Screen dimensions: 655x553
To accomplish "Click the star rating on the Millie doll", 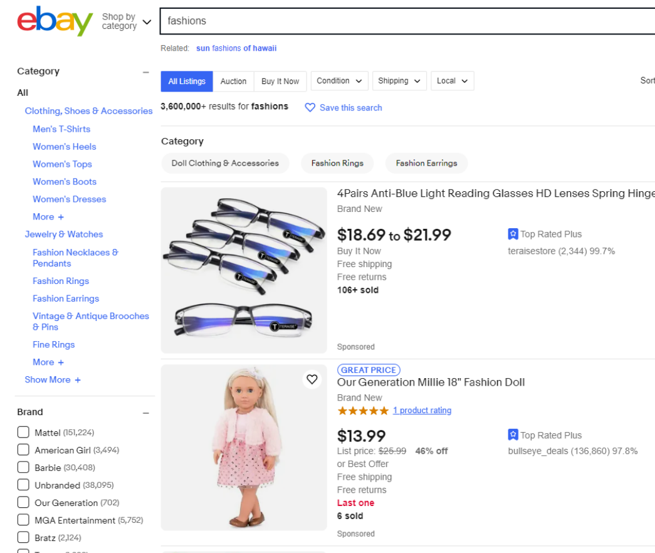I will (363, 410).
